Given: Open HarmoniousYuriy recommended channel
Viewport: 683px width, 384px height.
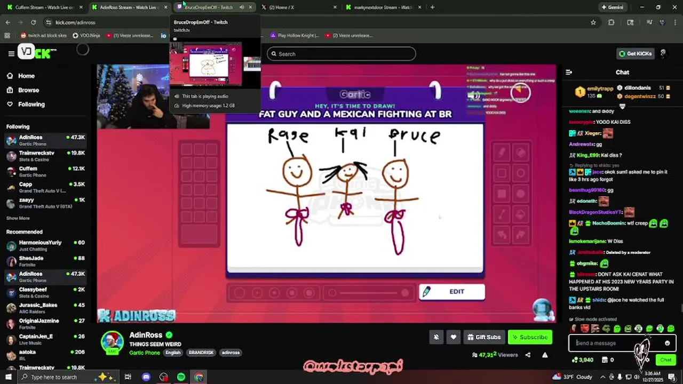Looking at the screenshot, I should [x=46, y=245].
